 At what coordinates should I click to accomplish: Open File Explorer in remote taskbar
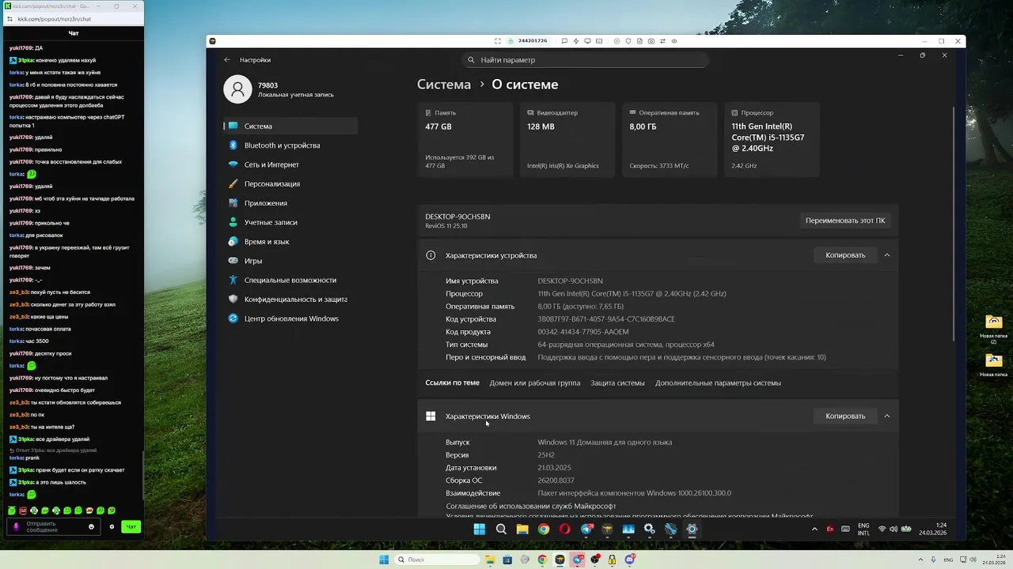click(522, 529)
